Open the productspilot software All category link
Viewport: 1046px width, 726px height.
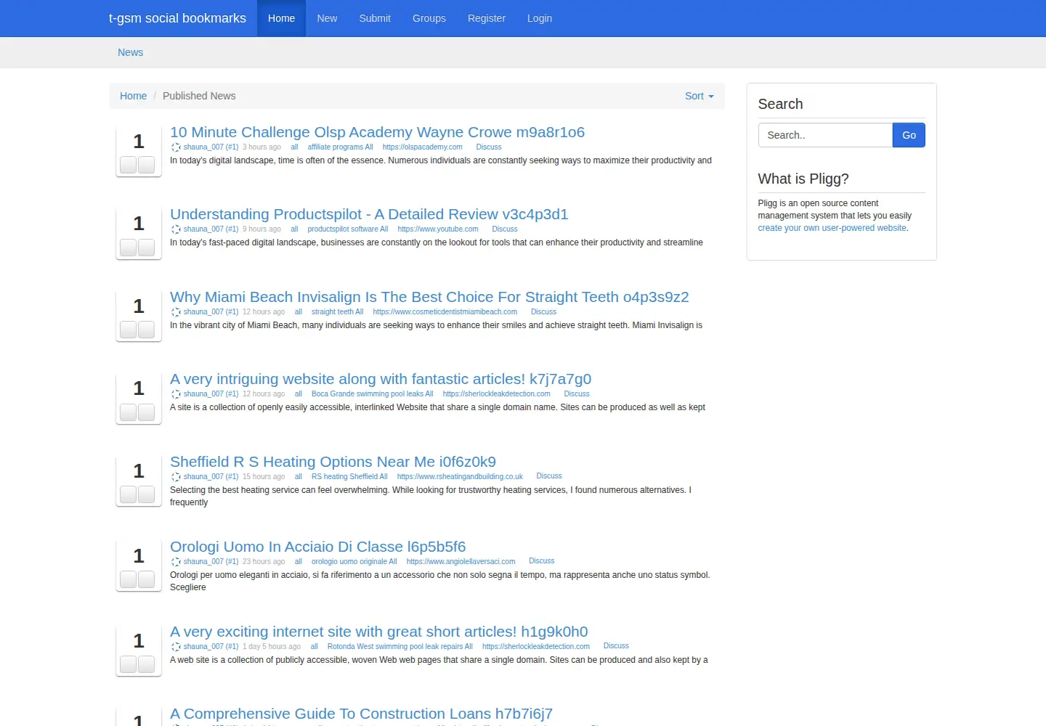348,229
